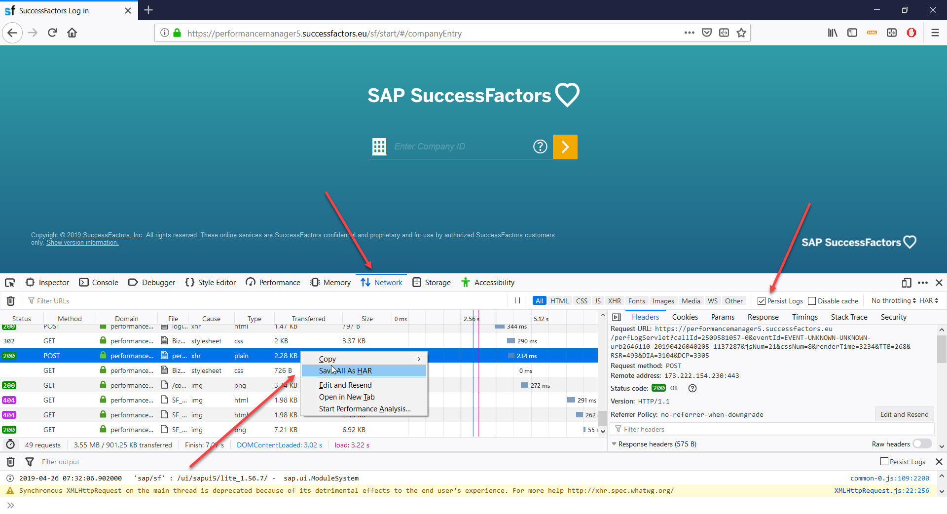Start performance analysis stopwatch icon

click(10, 445)
